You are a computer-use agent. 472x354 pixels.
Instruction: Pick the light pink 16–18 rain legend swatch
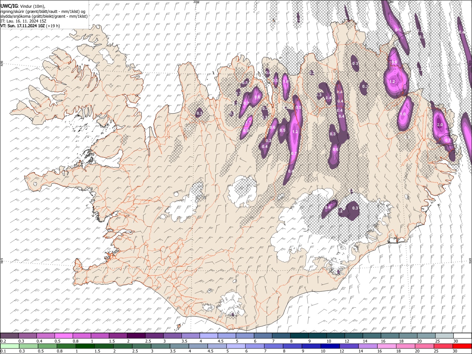386,346
